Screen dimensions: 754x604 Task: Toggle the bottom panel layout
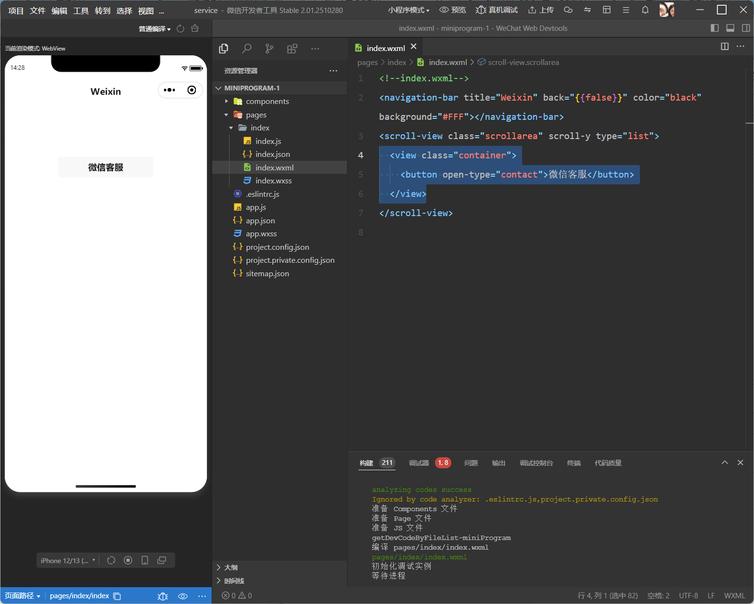pos(730,28)
